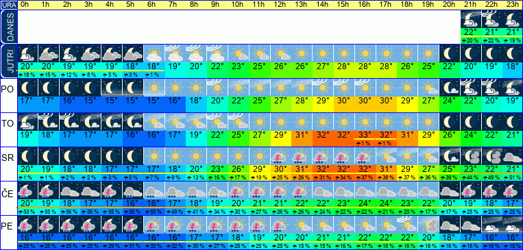
Task: Click the PE 19h foggy sun icon
Action: 428,225
